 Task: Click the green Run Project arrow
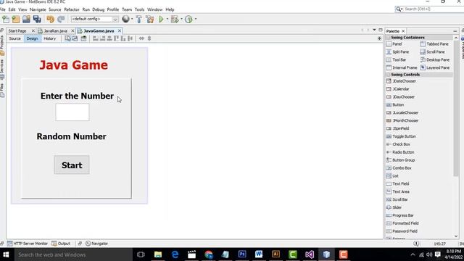pos(161,20)
